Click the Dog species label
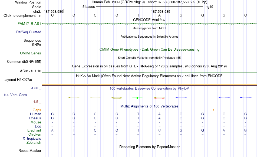Screen dimensions: 257x157 pos(38,126)
